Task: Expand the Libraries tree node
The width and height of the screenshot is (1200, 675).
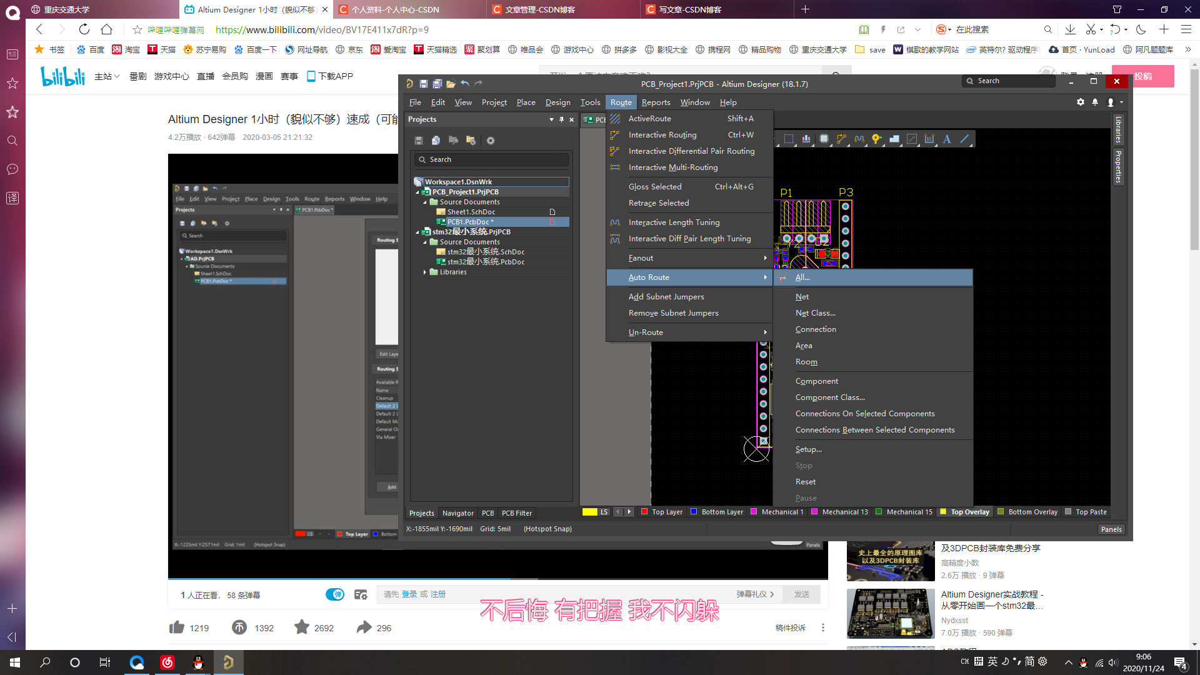Action: [x=425, y=272]
